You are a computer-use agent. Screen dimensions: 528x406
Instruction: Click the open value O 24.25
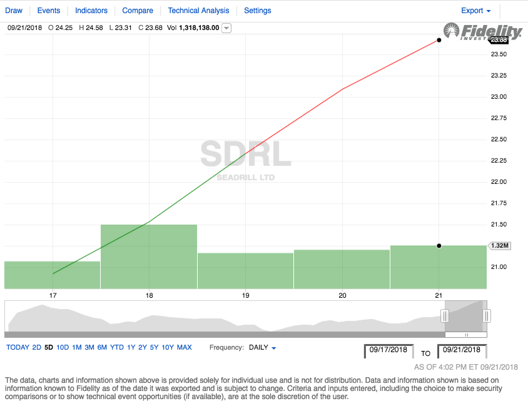click(60, 28)
